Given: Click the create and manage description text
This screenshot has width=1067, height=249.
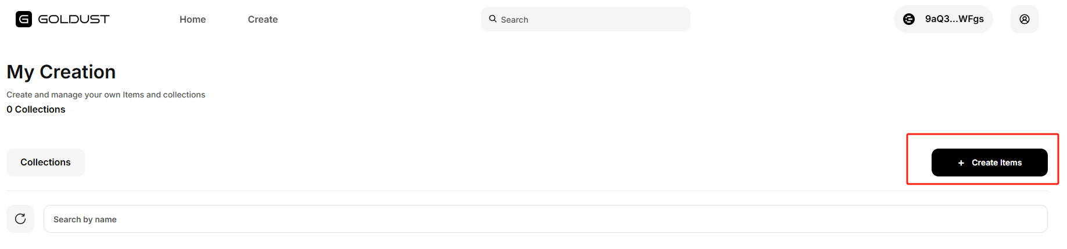Looking at the screenshot, I should [106, 95].
